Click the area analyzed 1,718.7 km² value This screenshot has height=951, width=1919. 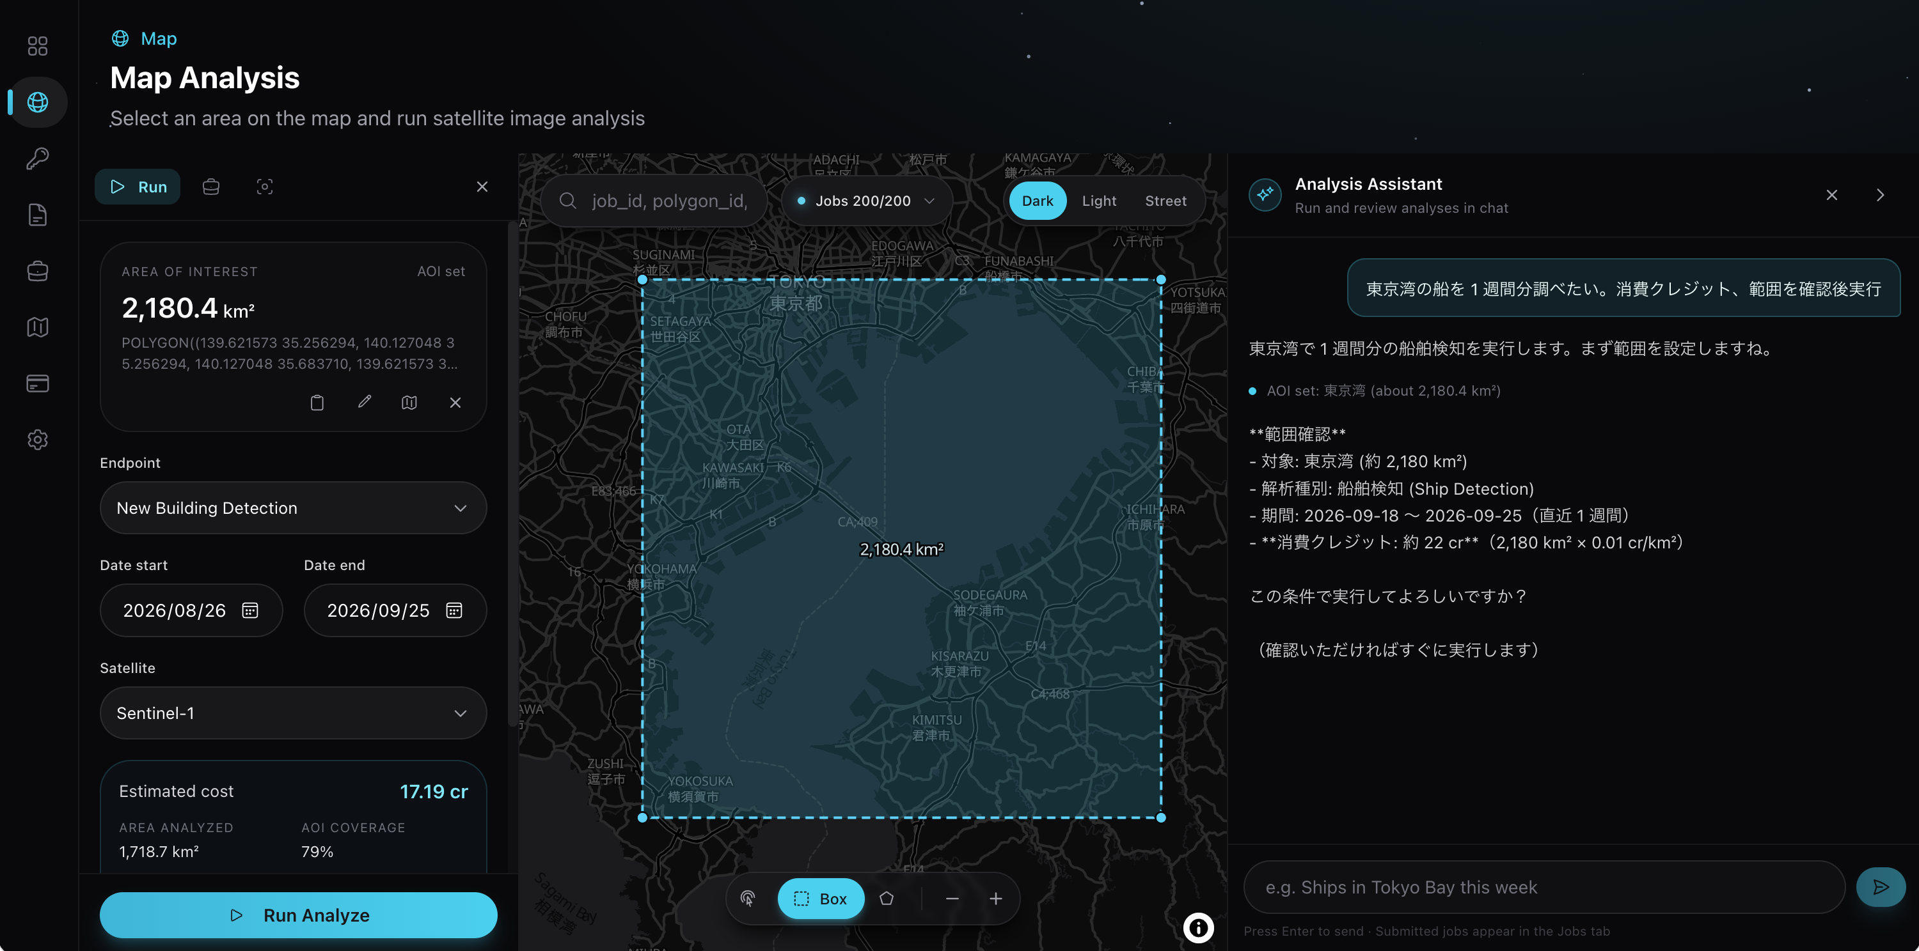tap(159, 852)
